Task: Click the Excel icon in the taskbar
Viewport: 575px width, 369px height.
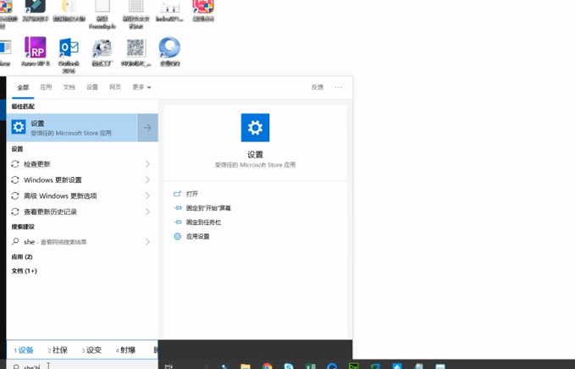Action: [310, 366]
